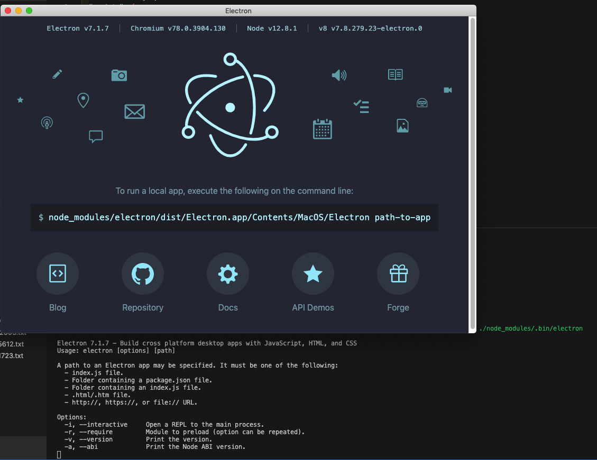The width and height of the screenshot is (597, 460).
Task: Click the 'Options:' heading in terminal
Action: point(71,417)
